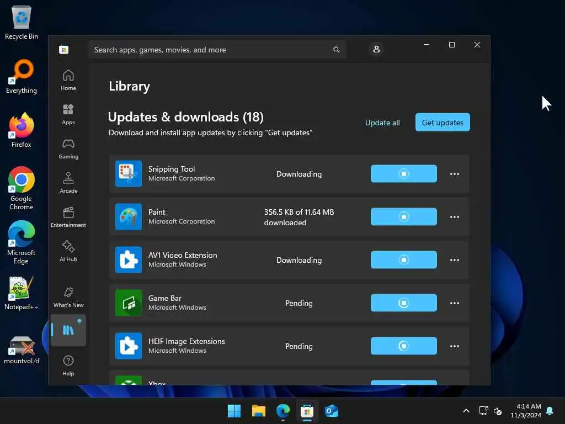Click the Microsoft Store logo icon
The image size is (565, 424).
64,49
